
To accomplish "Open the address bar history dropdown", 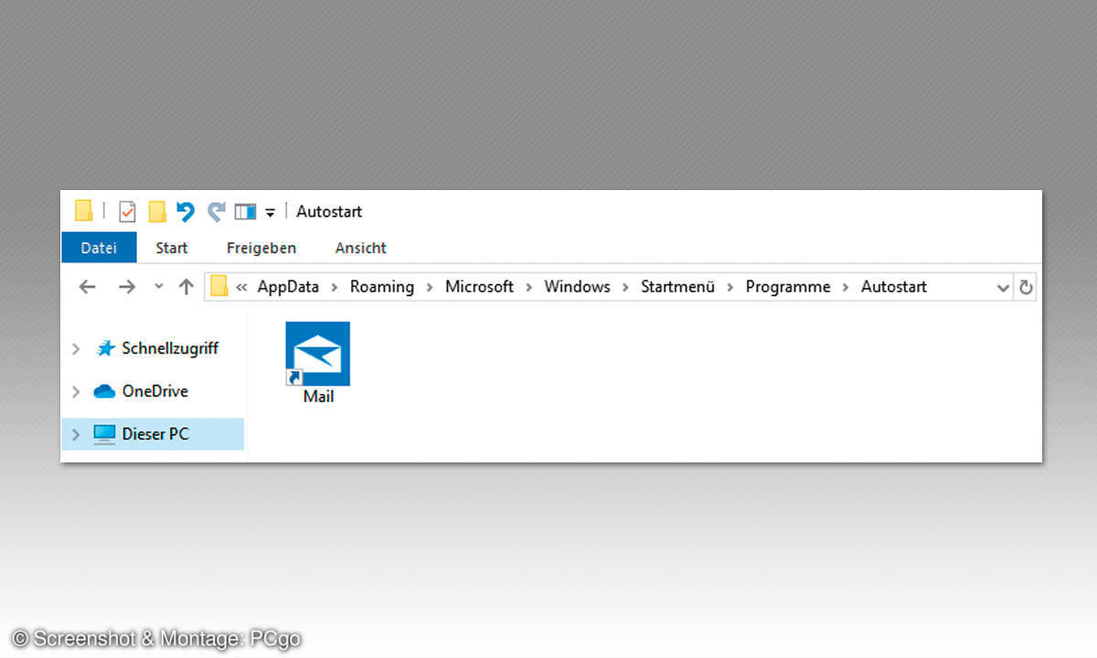I will pyautogui.click(x=1003, y=287).
